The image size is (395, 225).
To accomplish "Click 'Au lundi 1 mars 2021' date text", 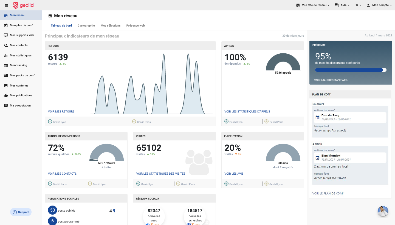I will pyautogui.click(x=378, y=36).
